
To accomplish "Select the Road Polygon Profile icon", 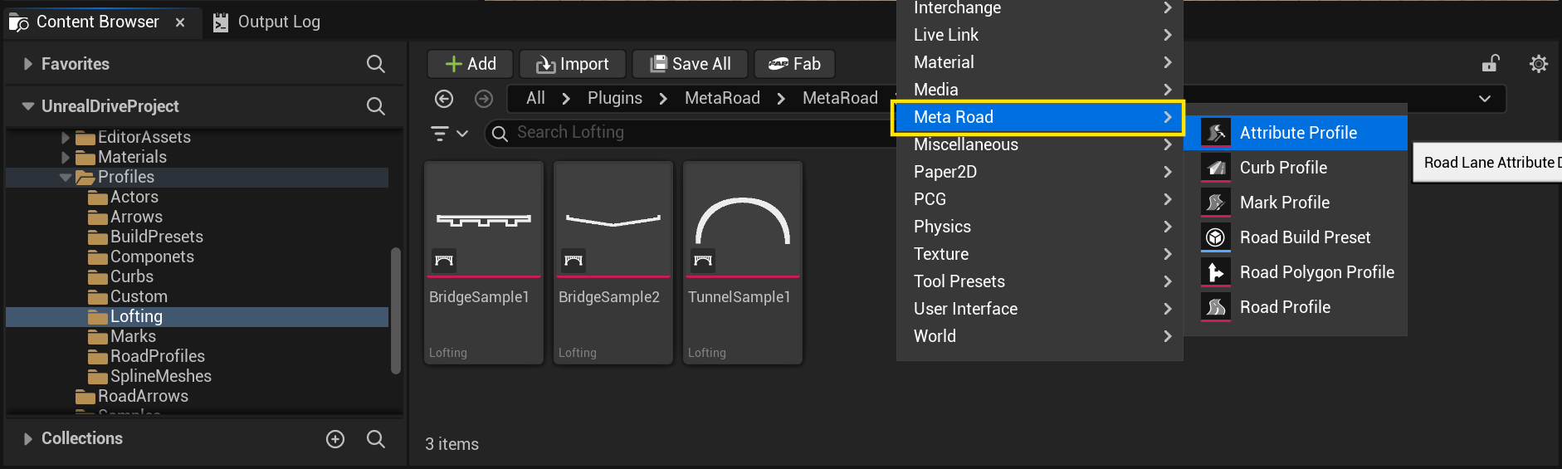I will tap(1216, 272).
